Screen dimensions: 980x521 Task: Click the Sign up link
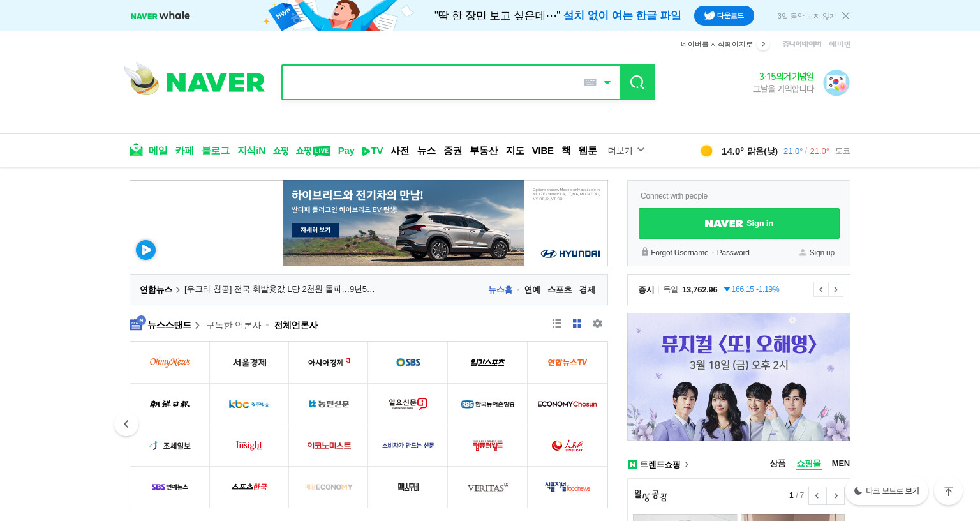tap(822, 253)
